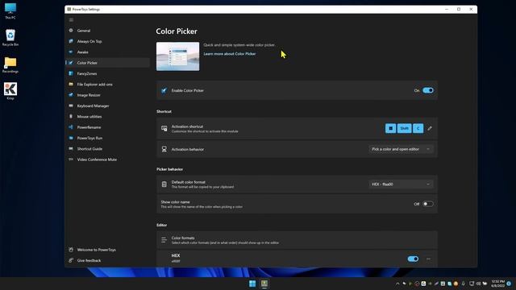Open more options for HEX format
This screenshot has height=290, width=516.
click(x=428, y=259)
